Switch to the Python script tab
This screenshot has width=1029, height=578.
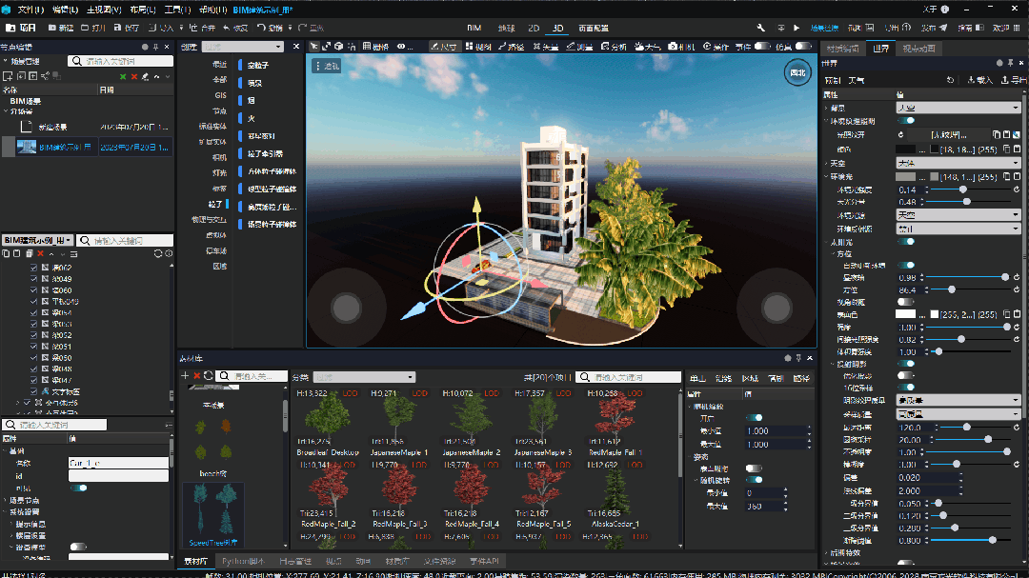[246, 562]
